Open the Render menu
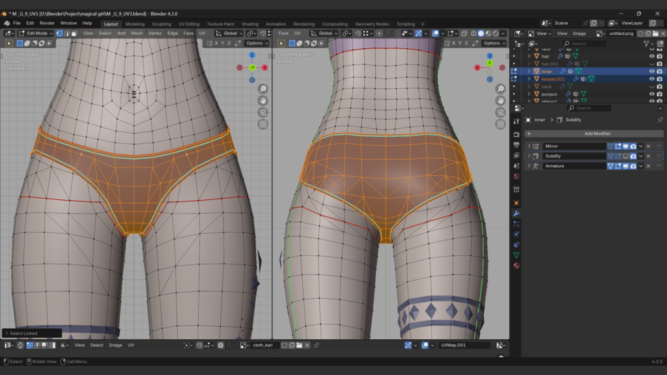This screenshot has height=375, width=667. [x=47, y=23]
